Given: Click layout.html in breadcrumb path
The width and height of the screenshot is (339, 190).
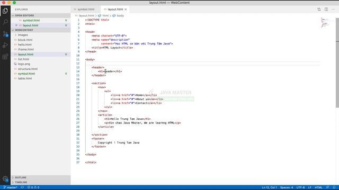Looking at the screenshot, I should point(86,16).
